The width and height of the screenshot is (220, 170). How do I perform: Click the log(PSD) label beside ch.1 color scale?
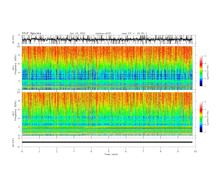(x=208, y=72)
